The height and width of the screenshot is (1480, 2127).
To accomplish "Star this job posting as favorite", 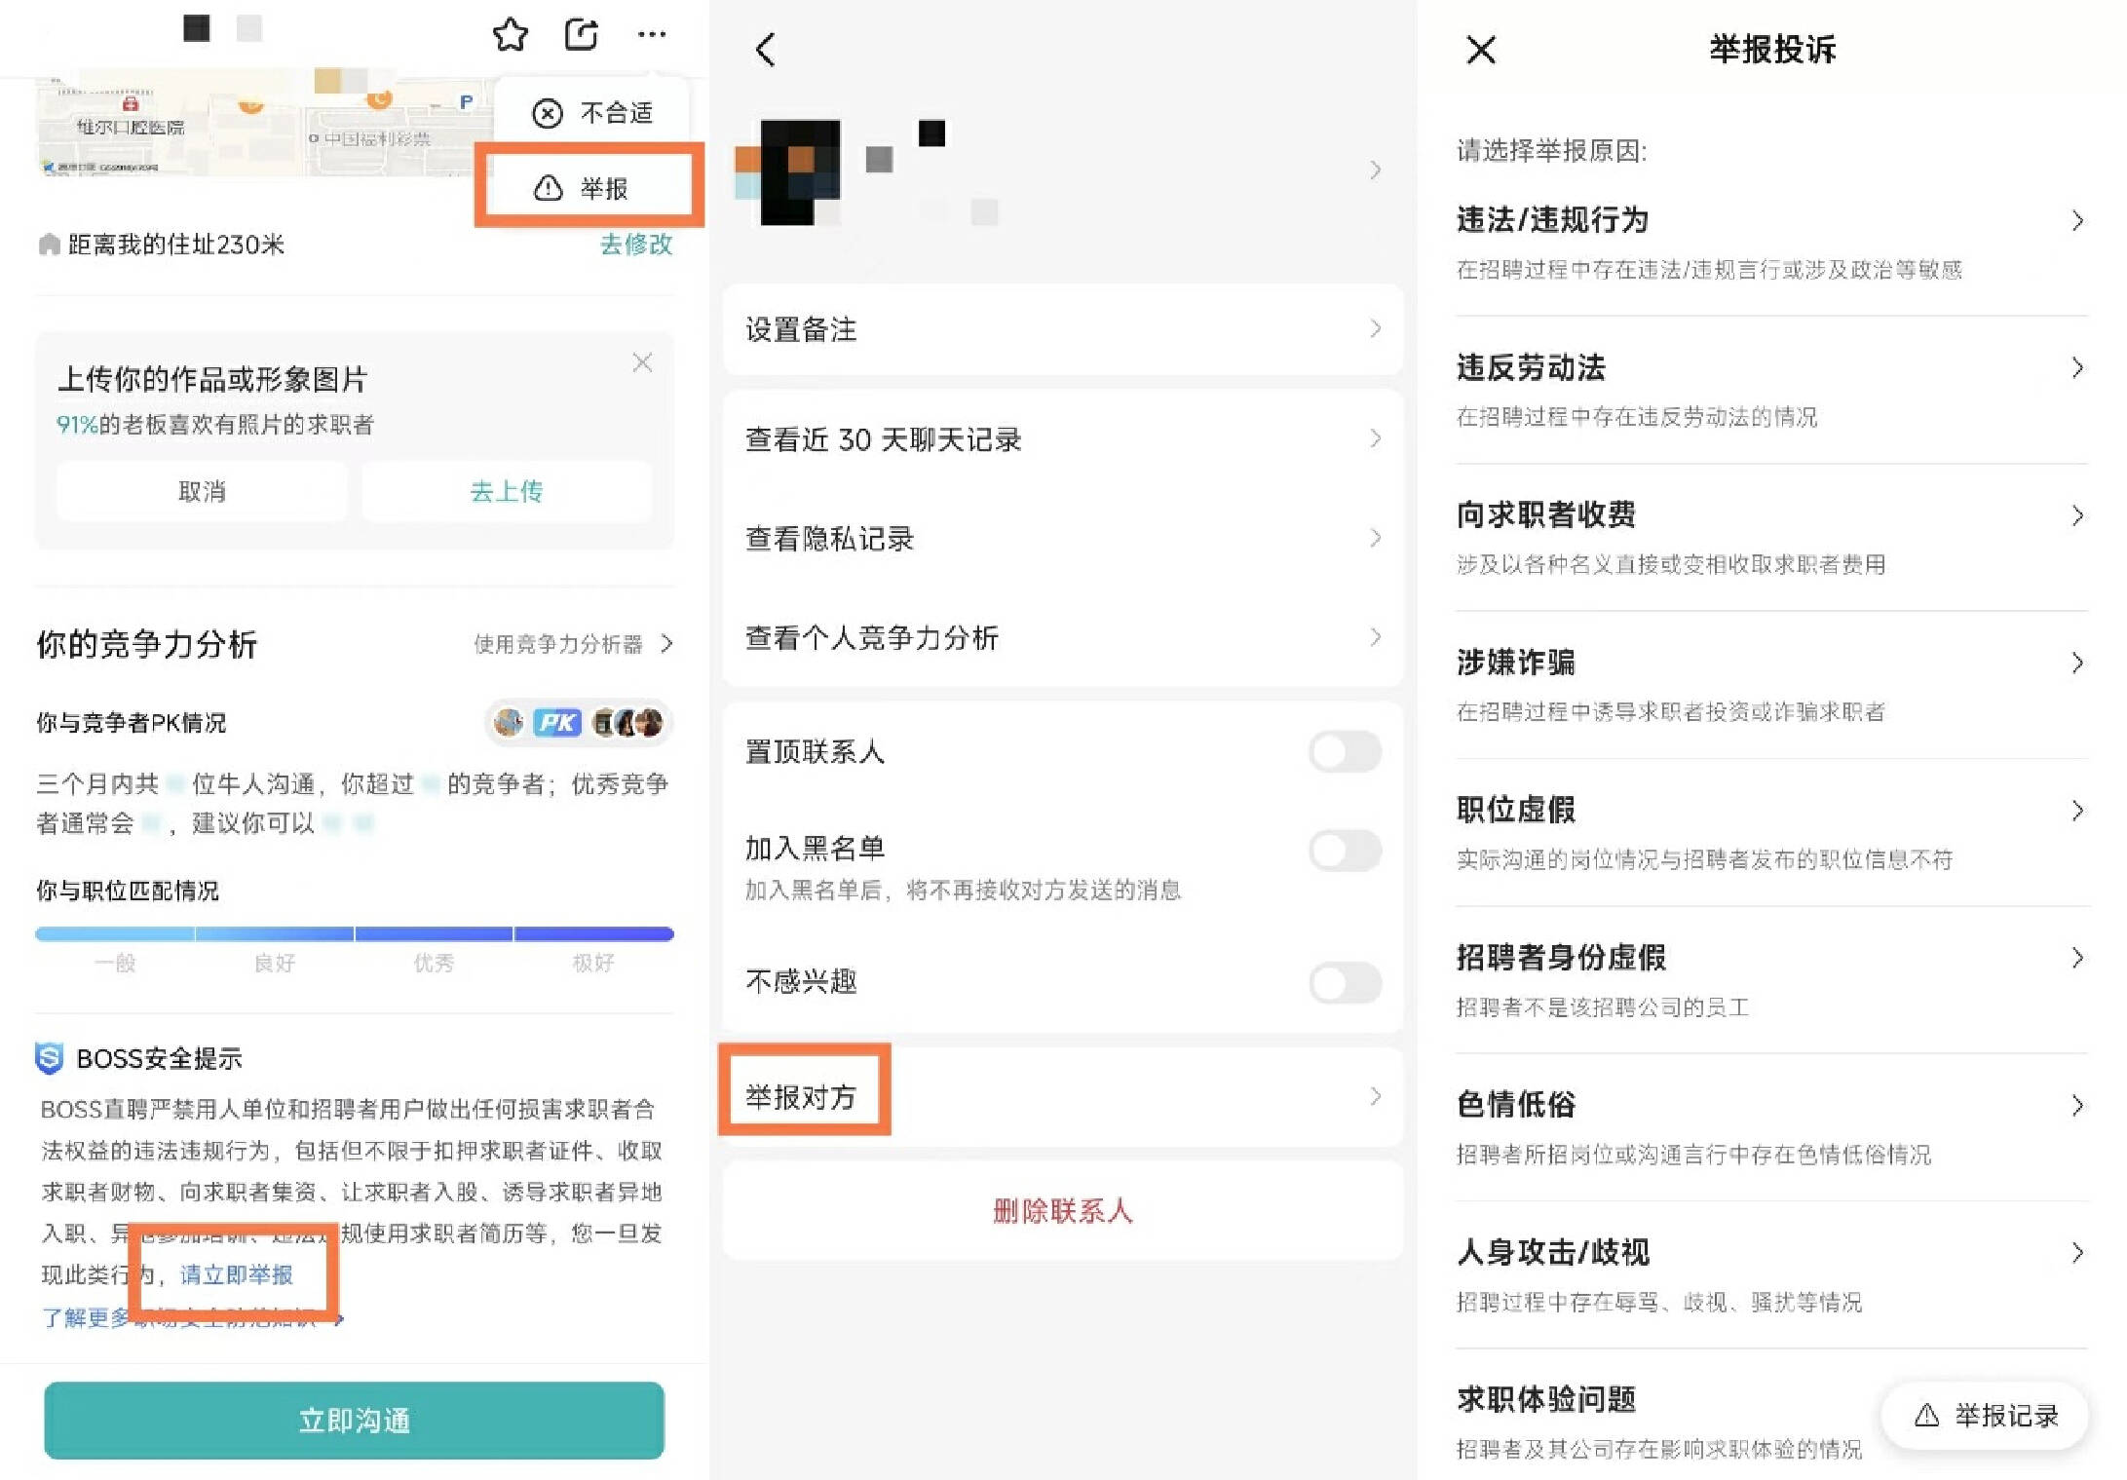I will click(x=511, y=35).
